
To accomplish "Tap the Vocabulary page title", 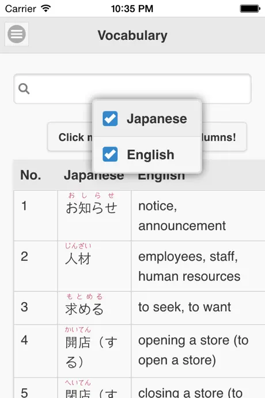I will tap(132, 35).
